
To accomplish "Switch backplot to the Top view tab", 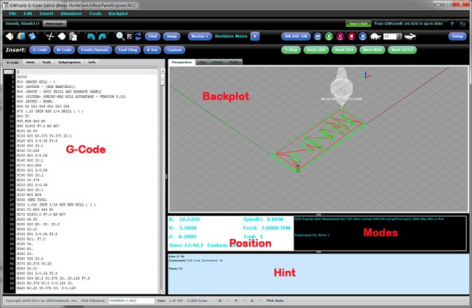I will (x=203, y=62).
